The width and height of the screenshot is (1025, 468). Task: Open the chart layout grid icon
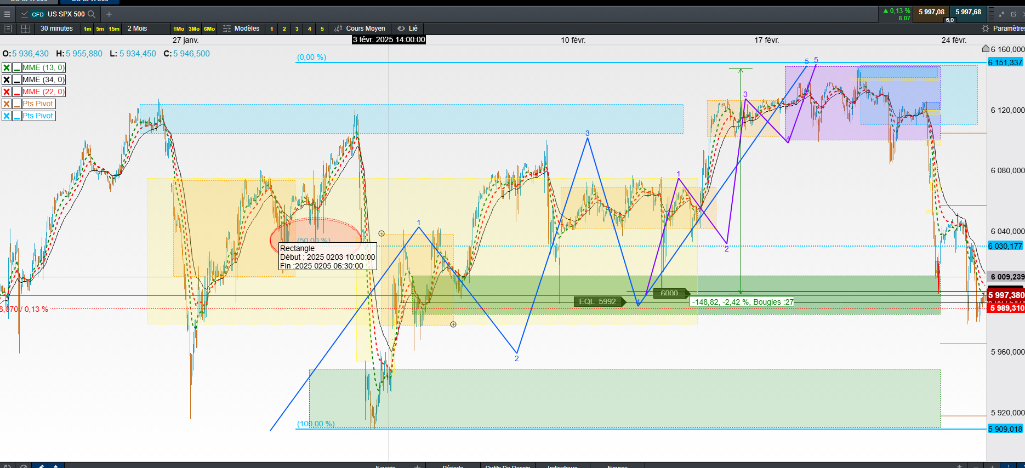[25, 28]
